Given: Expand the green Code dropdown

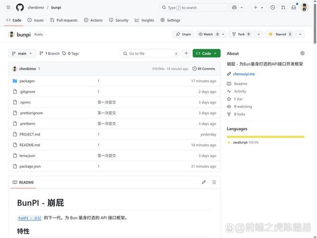Looking at the screenshot, I should tap(206, 54).
